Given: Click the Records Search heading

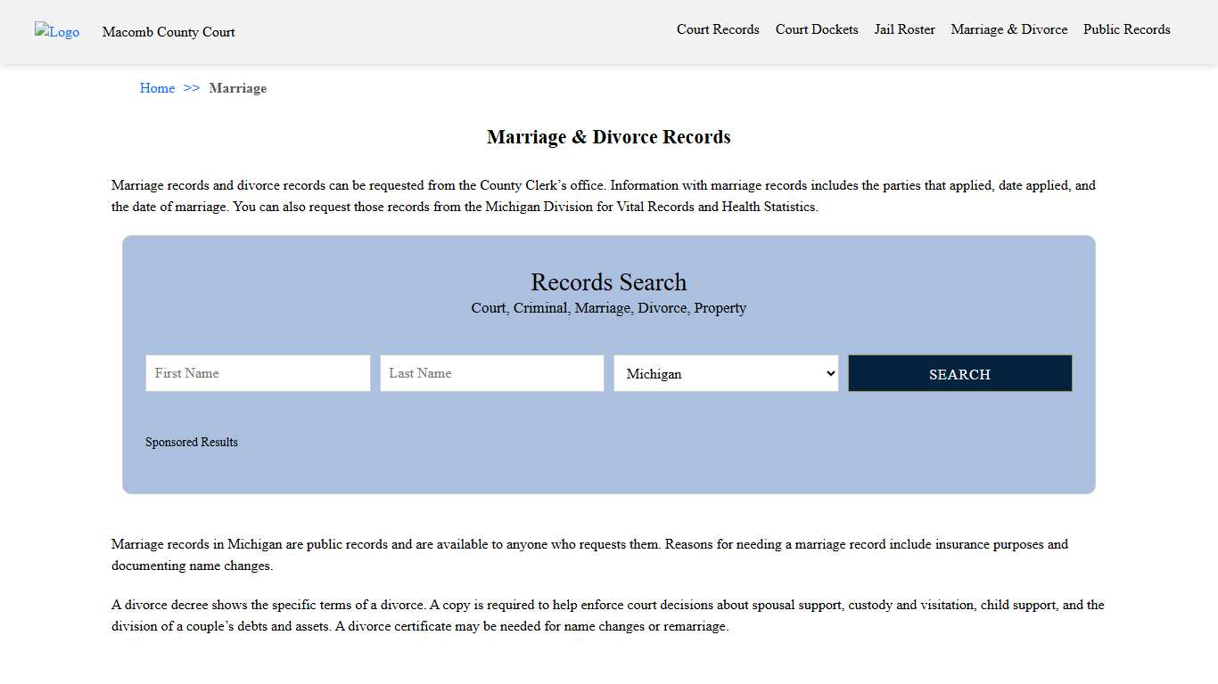Looking at the screenshot, I should (x=609, y=282).
